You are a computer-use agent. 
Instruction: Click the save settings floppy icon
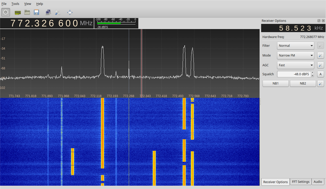pos(36,12)
